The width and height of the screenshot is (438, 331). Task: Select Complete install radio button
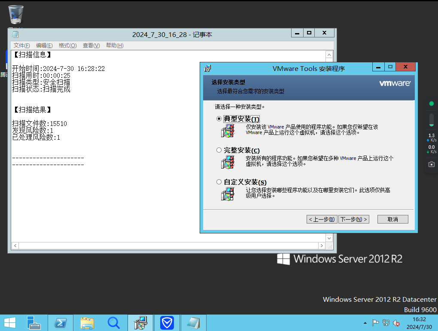(219, 150)
